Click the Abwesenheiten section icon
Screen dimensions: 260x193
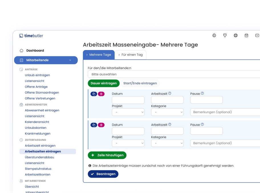click(21, 105)
